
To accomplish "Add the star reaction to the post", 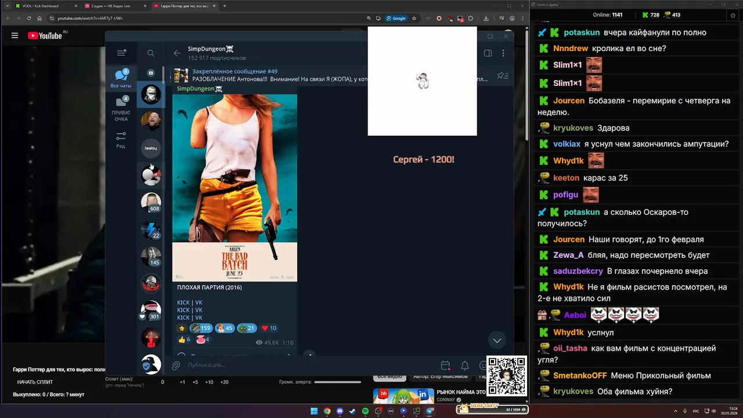I will pos(181,328).
